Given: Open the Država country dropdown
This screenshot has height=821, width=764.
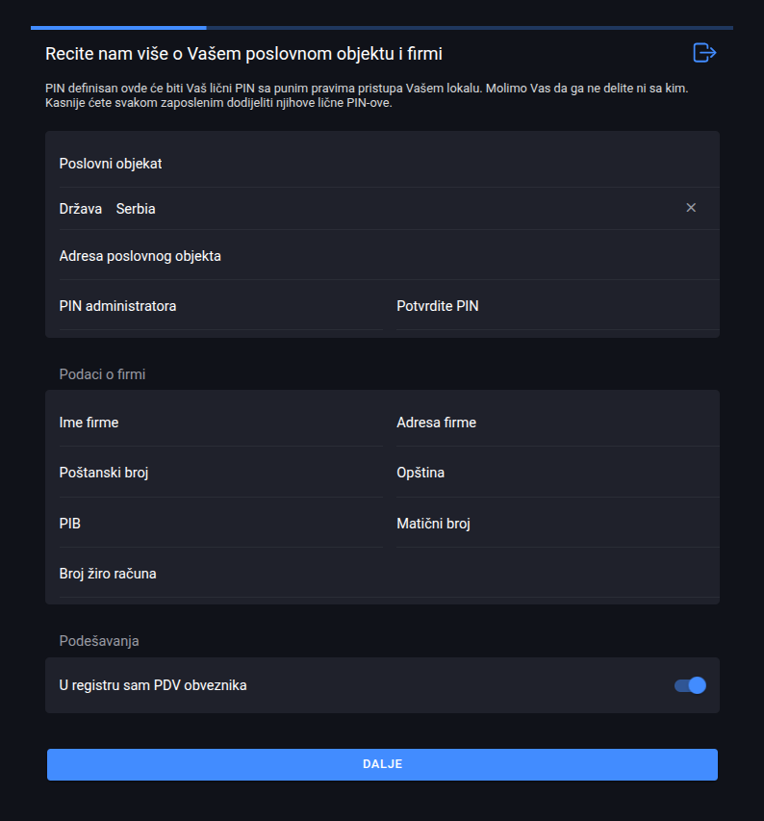Looking at the screenshot, I should [x=390, y=209].
